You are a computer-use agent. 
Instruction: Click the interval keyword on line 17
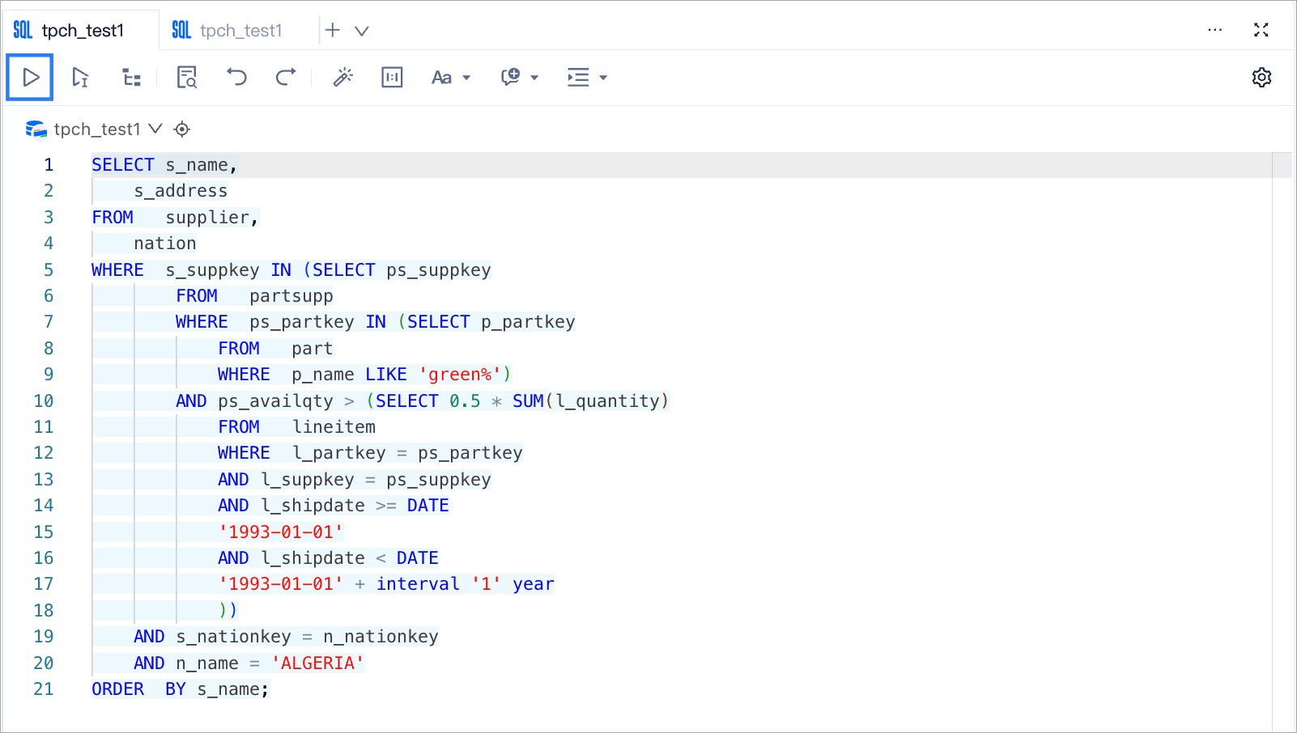tap(418, 584)
